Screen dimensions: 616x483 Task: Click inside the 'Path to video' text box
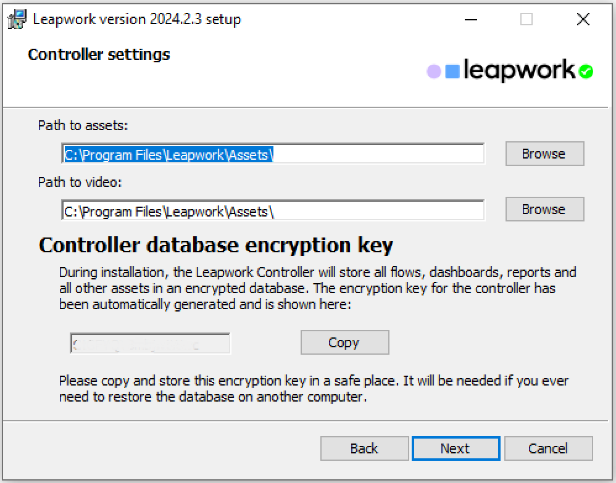(272, 210)
